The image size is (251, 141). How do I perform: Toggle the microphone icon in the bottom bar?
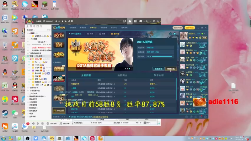tap(38, 123)
